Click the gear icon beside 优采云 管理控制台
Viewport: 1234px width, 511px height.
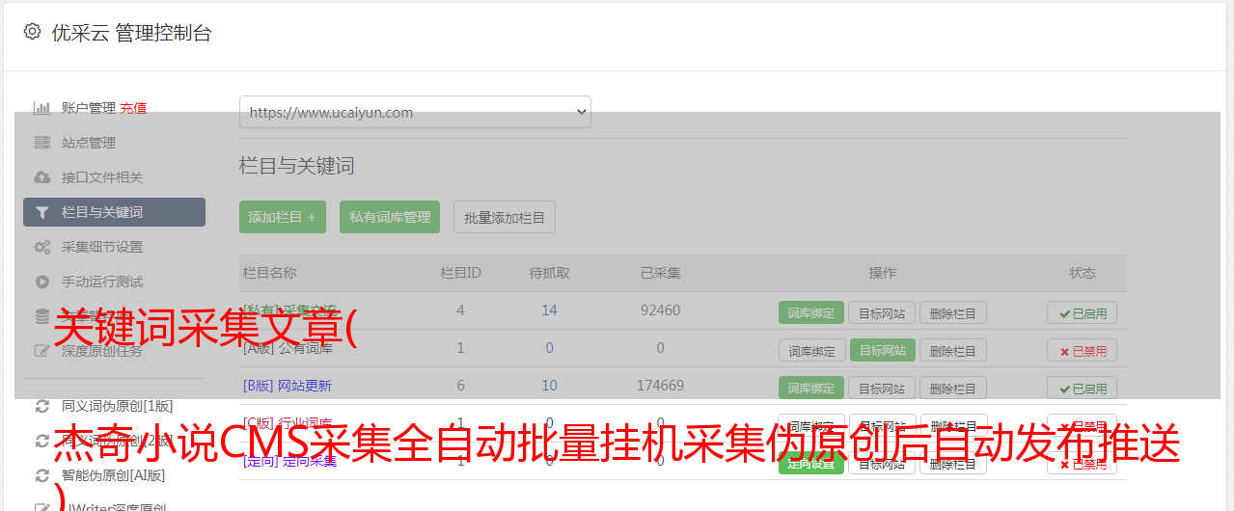click(32, 32)
